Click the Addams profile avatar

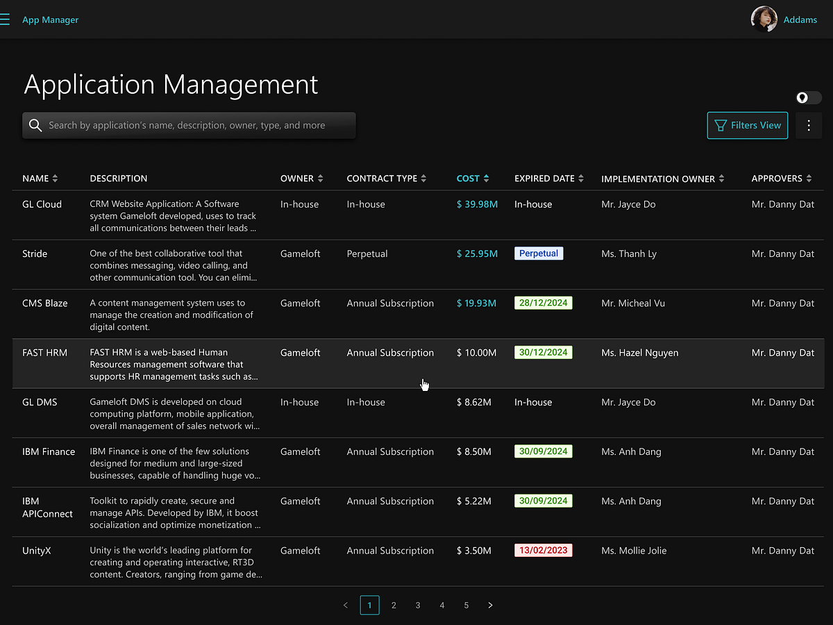(764, 19)
